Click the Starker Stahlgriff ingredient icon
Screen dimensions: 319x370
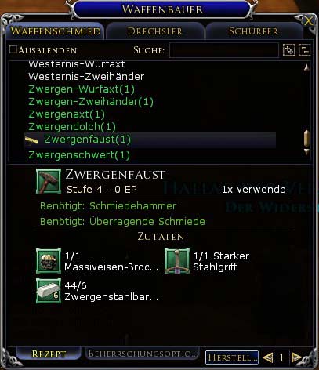pyautogui.click(x=177, y=261)
